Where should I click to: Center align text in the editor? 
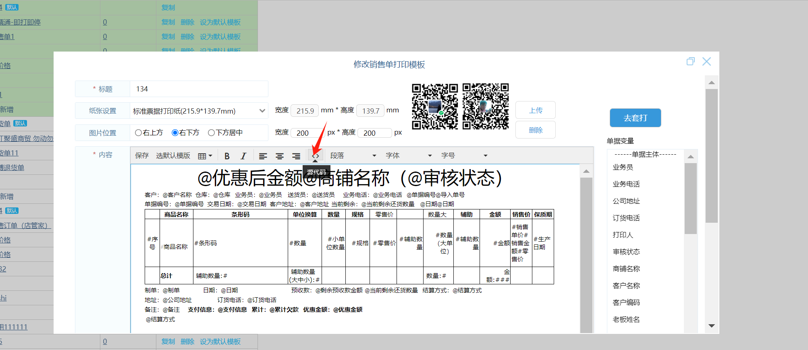click(279, 156)
